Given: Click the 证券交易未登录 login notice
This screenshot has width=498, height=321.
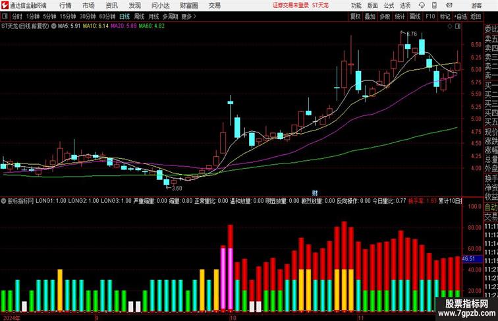Looking at the screenshot, I should pyautogui.click(x=290, y=5).
